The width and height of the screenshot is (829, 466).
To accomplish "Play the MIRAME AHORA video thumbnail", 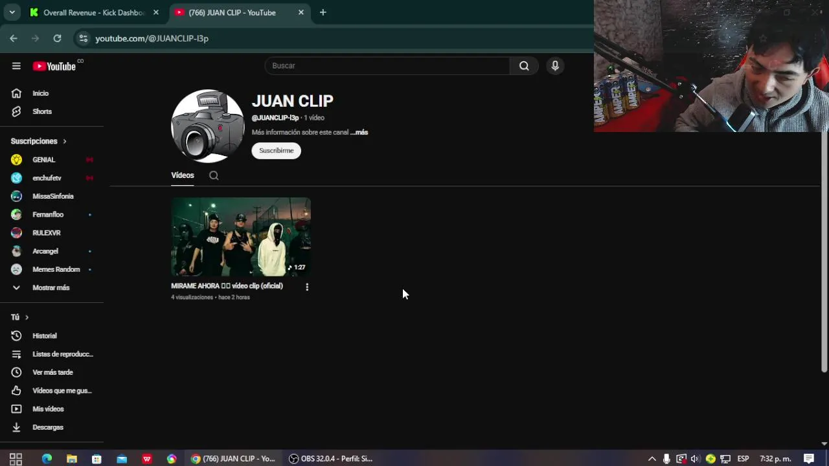I will [241, 237].
